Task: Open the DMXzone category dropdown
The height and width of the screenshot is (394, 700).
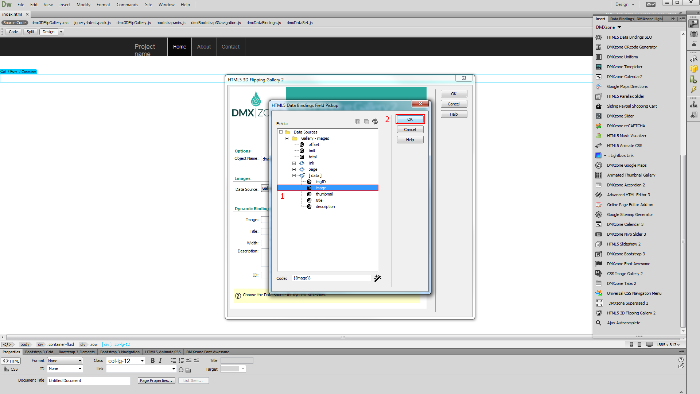Action: coord(619,27)
